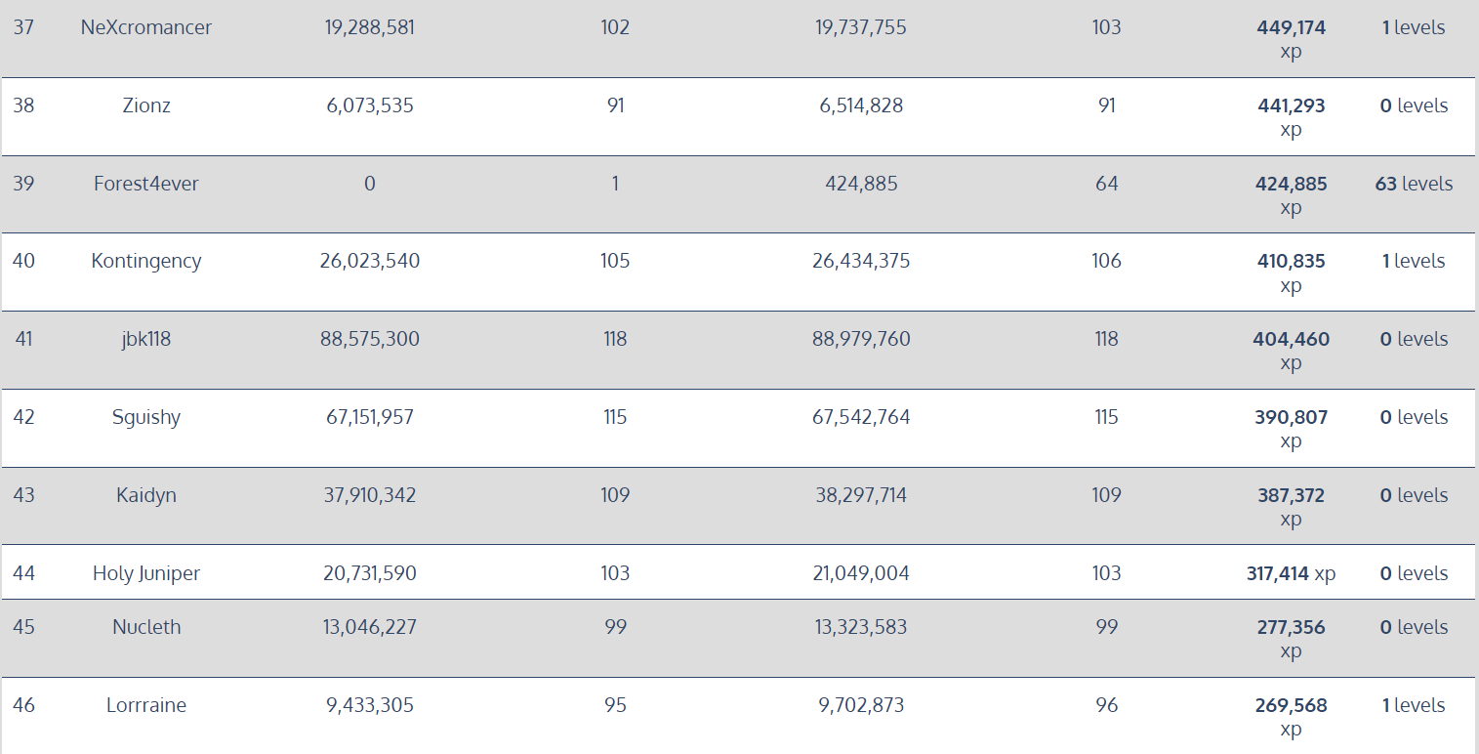Select player Forest4ever in the table
The height and width of the screenshot is (754, 1479).
click(x=146, y=184)
